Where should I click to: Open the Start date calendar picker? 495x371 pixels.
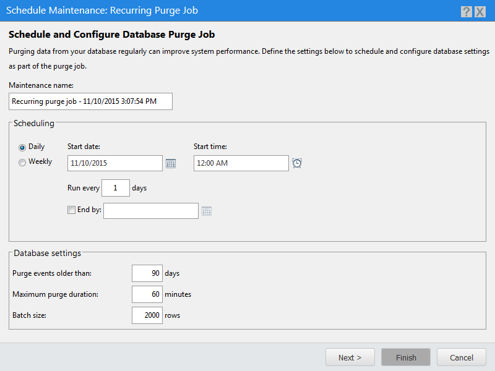click(171, 163)
